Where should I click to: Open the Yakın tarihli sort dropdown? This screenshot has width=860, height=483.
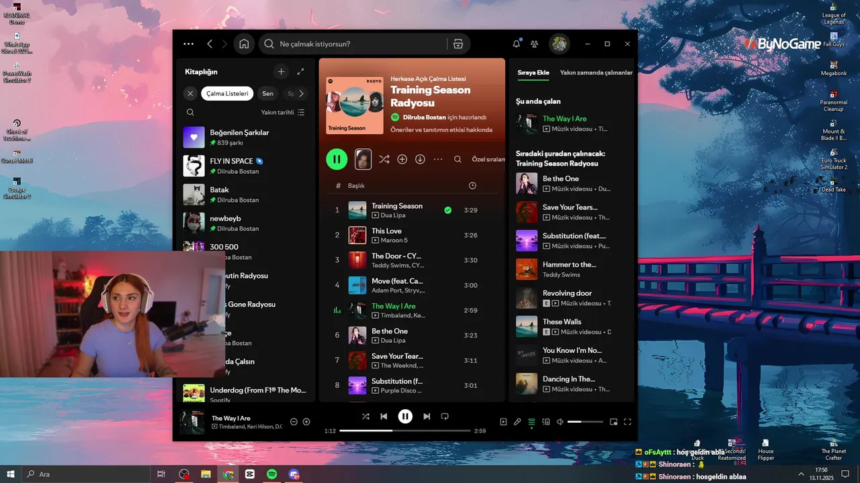(x=283, y=112)
